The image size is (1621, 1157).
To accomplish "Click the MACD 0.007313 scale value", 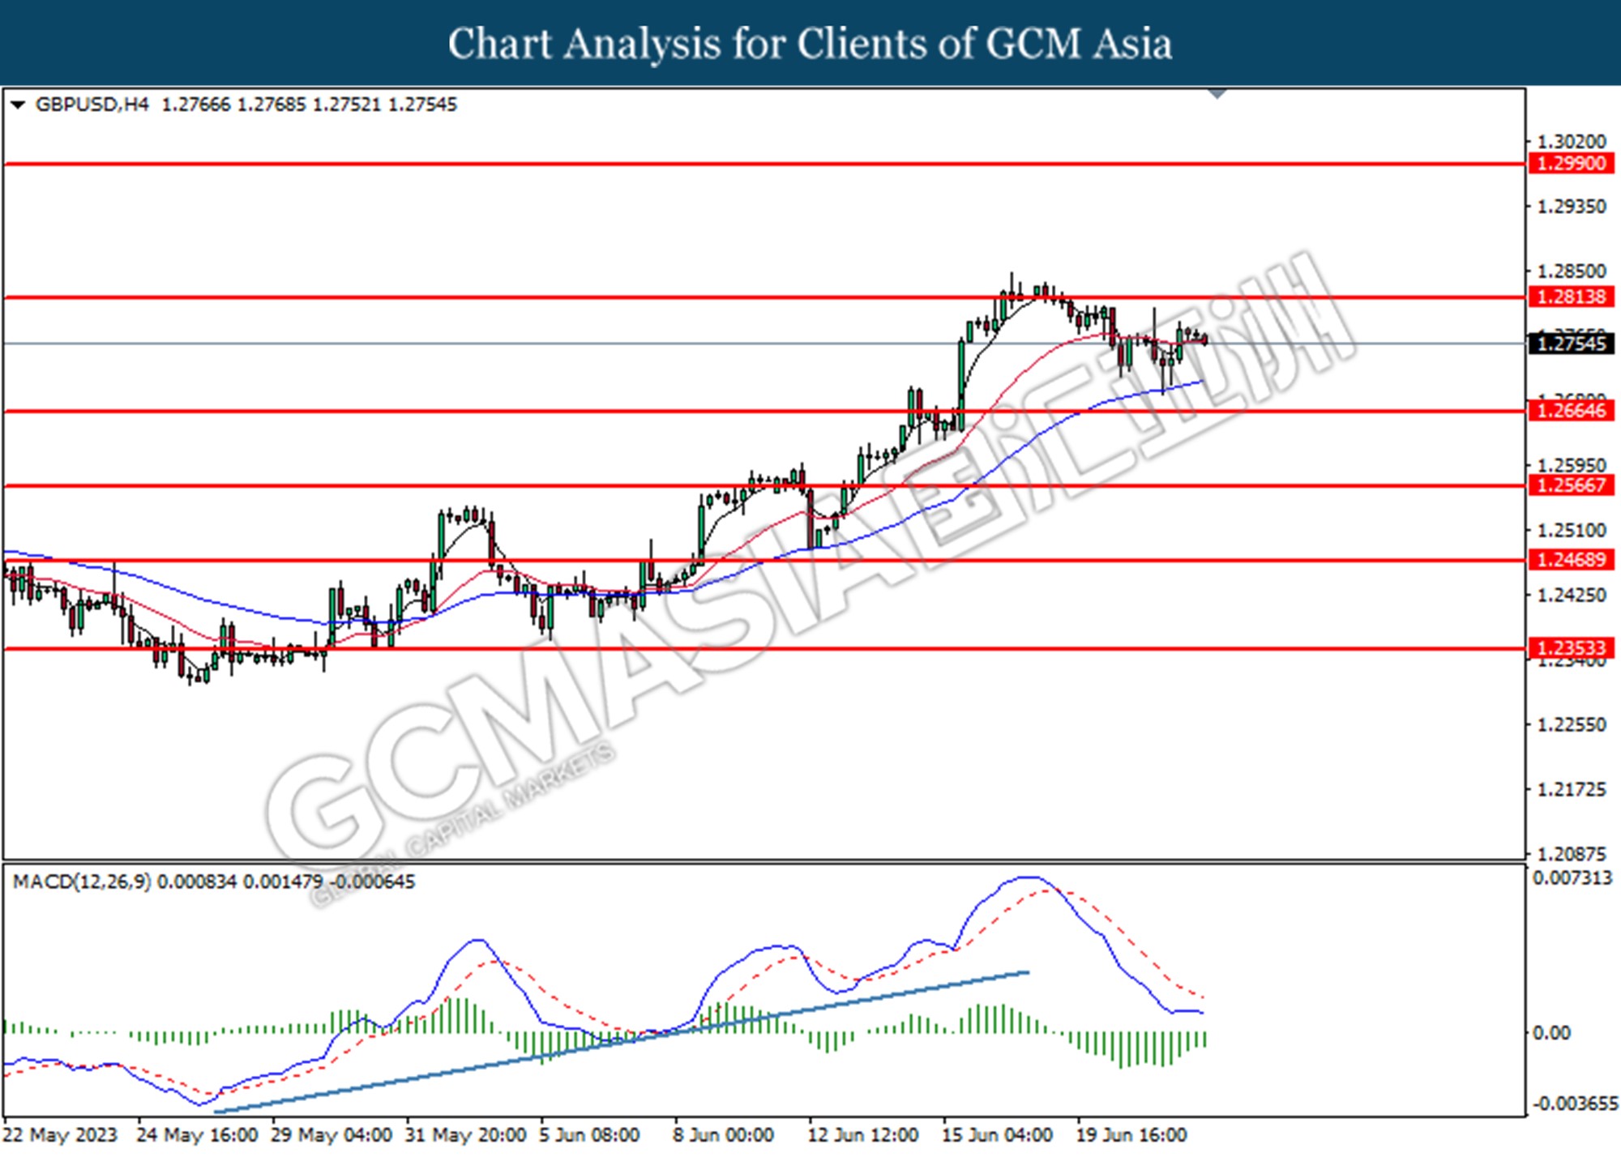I will point(1572,878).
